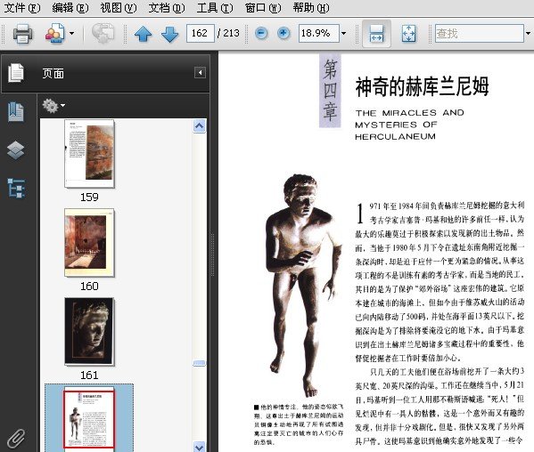
Task: Click the 查找 search field
Action: tap(479, 33)
